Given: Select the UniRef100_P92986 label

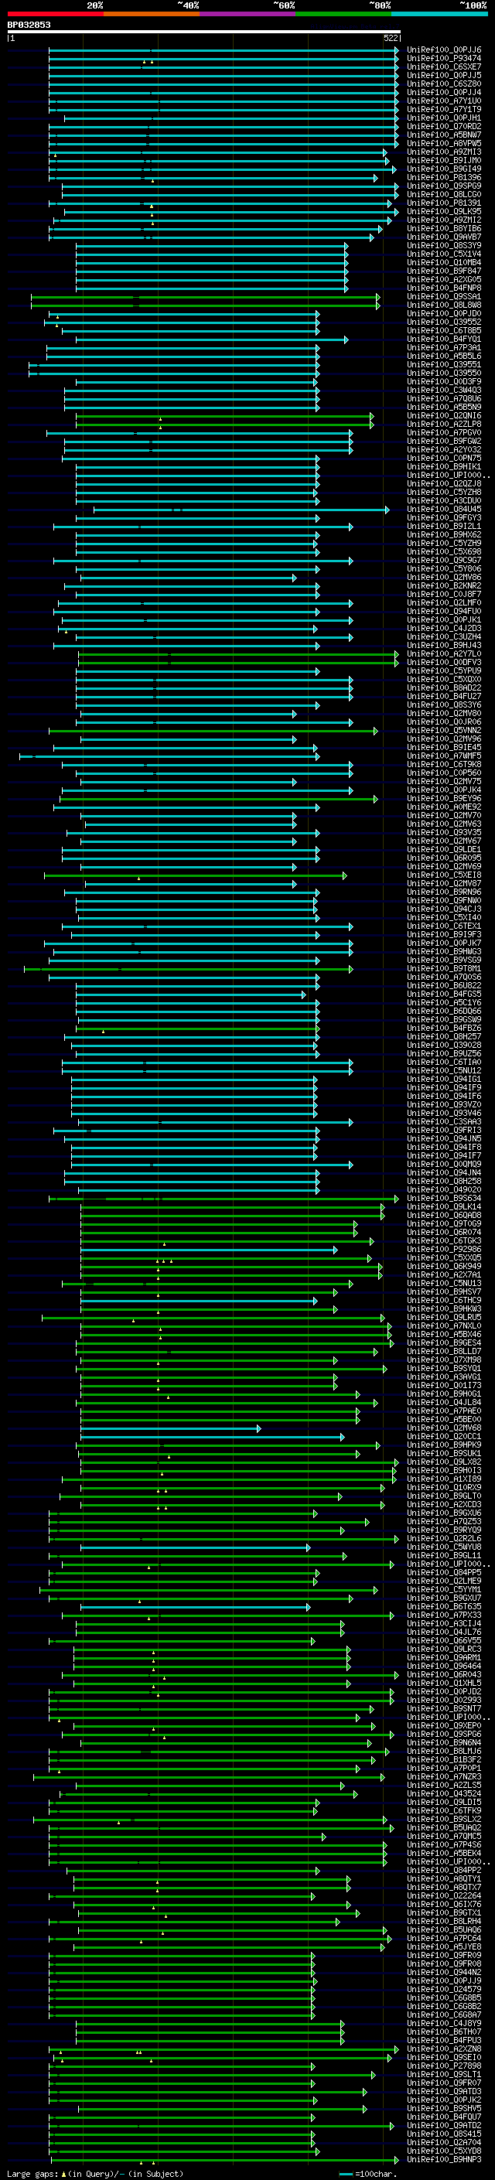Looking at the screenshot, I should coord(444,1250).
